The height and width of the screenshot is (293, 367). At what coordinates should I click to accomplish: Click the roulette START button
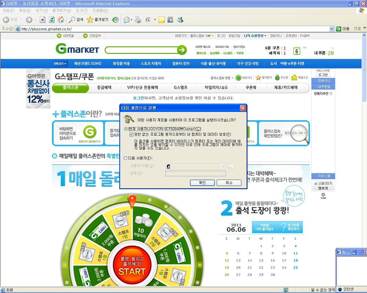tap(132, 265)
